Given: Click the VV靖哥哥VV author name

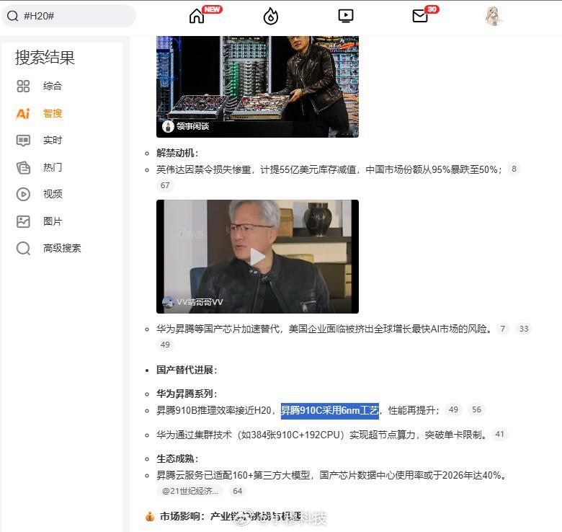Looking at the screenshot, I should click(200, 302).
